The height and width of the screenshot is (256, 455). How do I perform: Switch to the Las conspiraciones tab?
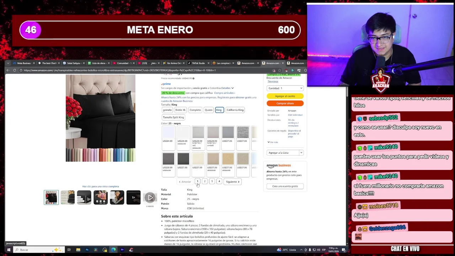point(223,63)
